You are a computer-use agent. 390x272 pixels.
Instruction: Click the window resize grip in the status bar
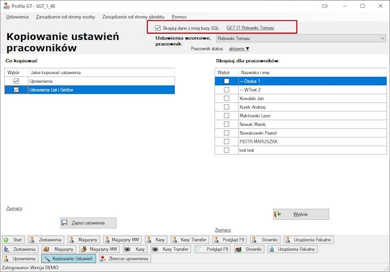coord(387,269)
